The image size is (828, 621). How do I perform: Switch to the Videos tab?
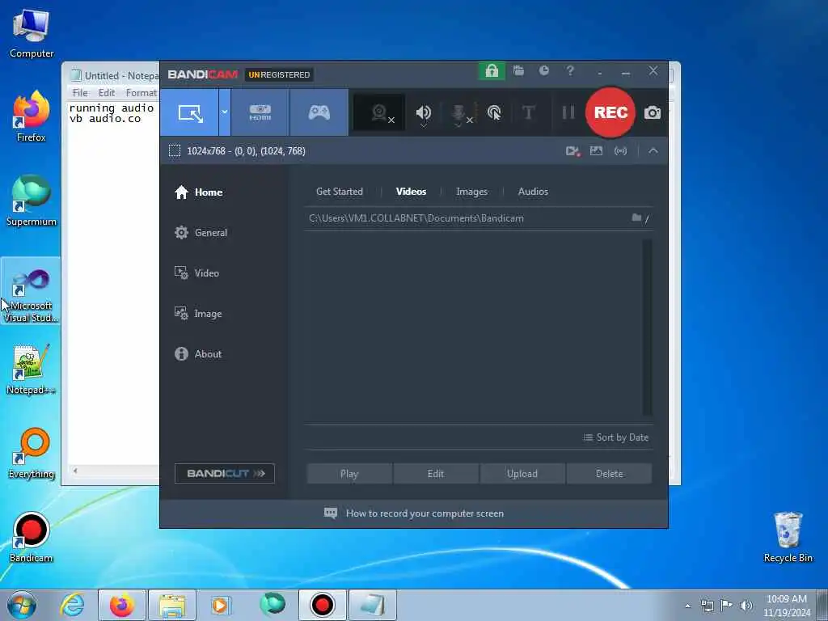(x=411, y=192)
